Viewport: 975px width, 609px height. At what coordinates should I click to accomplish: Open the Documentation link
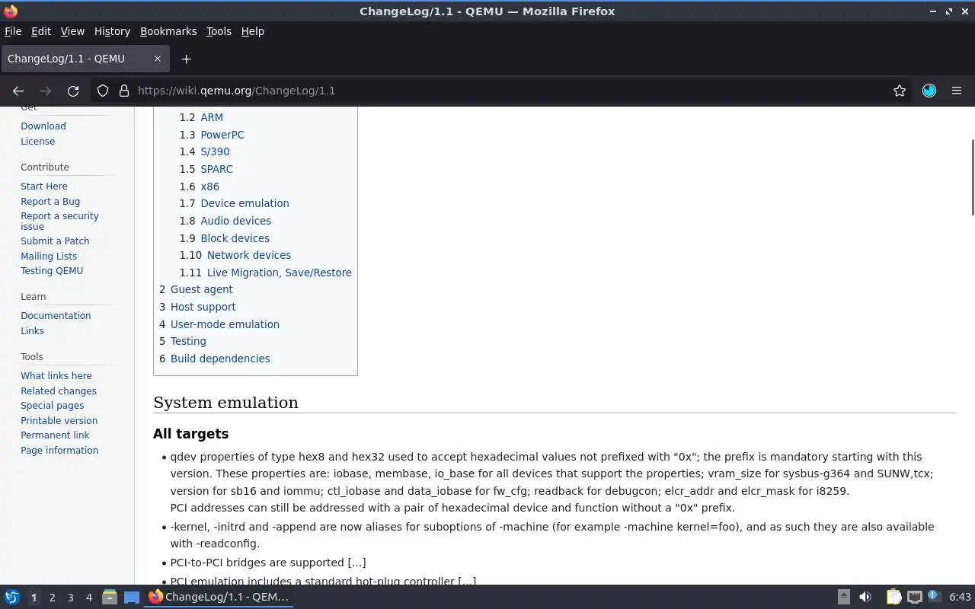(56, 316)
